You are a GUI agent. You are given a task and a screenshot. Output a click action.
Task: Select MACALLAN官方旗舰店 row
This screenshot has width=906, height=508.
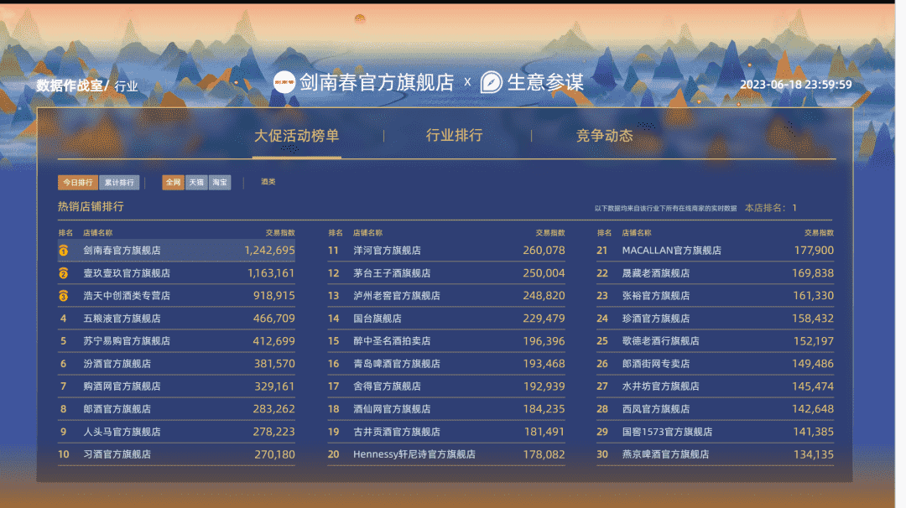(x=716, y=251)
